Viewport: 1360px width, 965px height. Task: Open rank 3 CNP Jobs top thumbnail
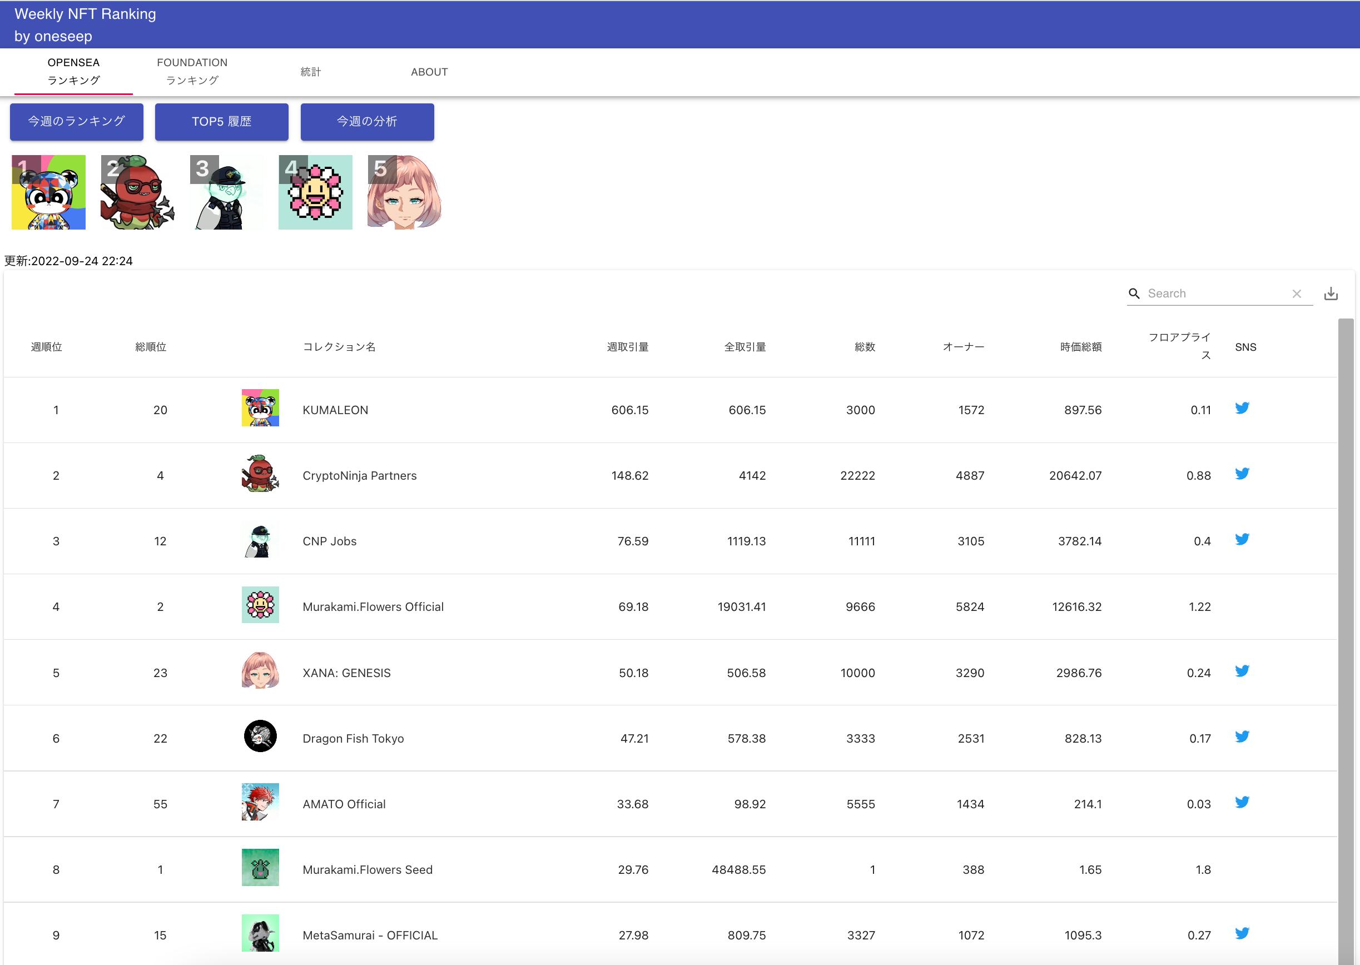(226, 192)
